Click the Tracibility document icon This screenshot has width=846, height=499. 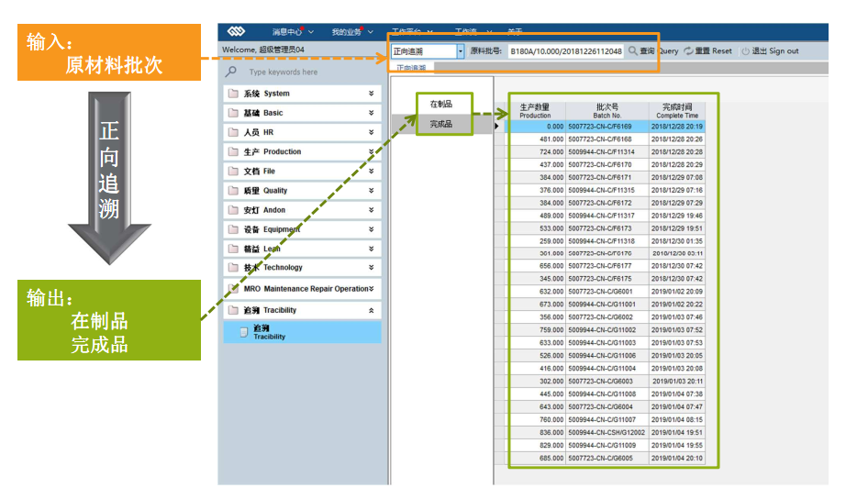243,332
